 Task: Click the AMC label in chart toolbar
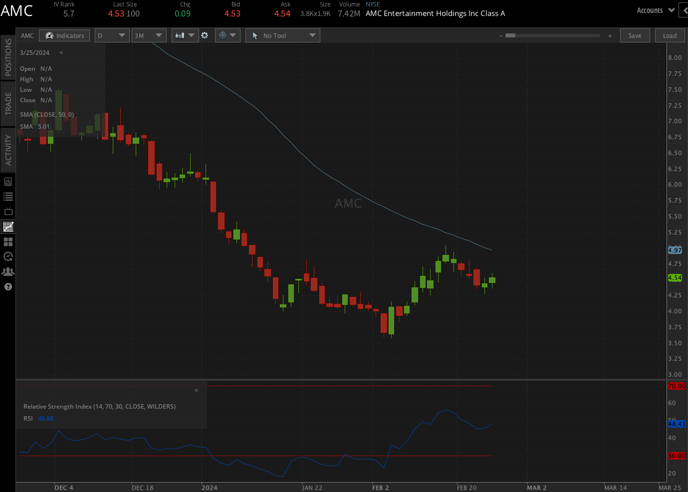point(27,35)
